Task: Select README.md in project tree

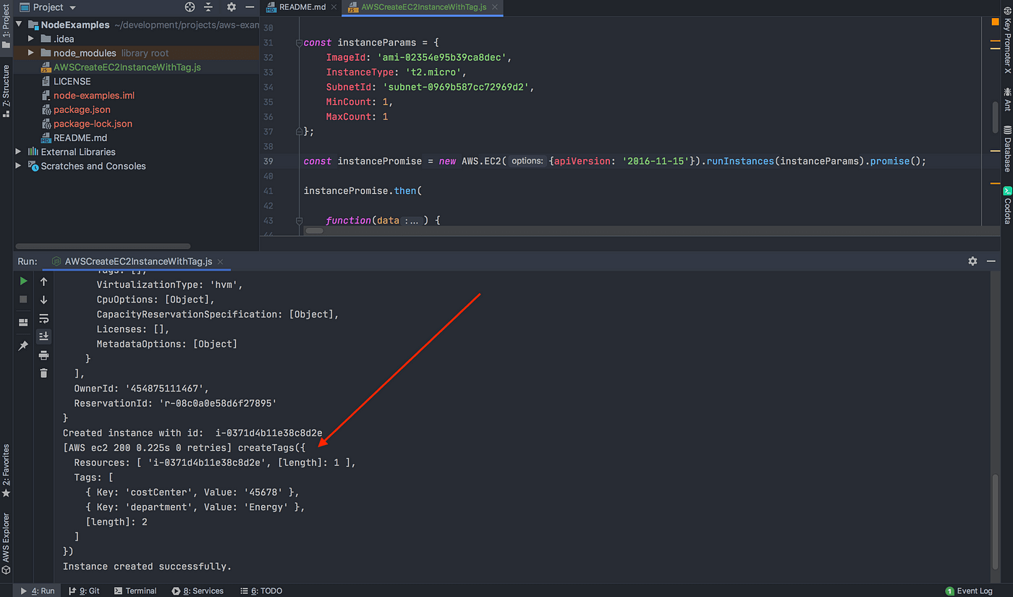Action: click(80, 137)
